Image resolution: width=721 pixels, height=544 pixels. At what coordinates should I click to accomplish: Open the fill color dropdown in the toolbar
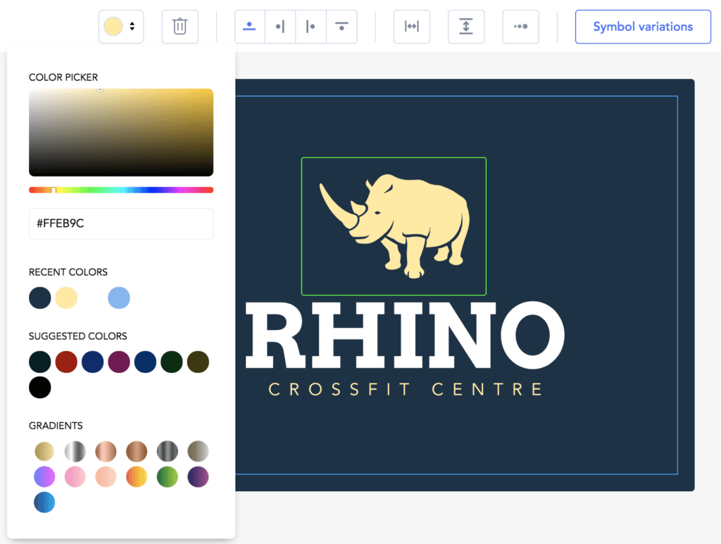[120, 26]
